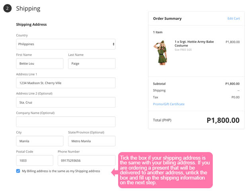249x193 pixels.
Task: Click the empty Company Name field
Action: (66, 122)
